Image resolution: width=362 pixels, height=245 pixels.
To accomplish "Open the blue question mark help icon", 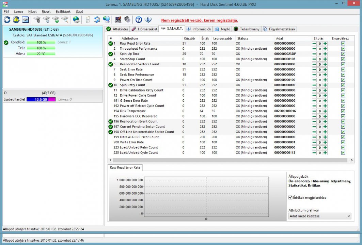I will coord(139,20).
